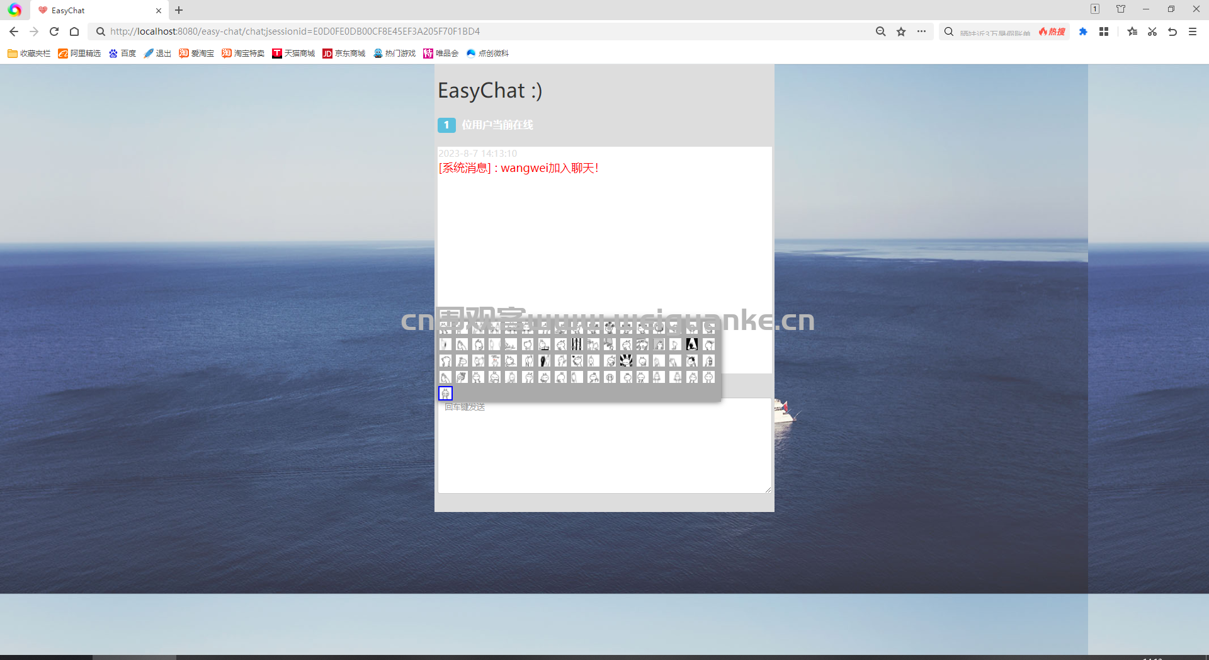
Task: Reload the EasyChat page
Action: (54, 31)
